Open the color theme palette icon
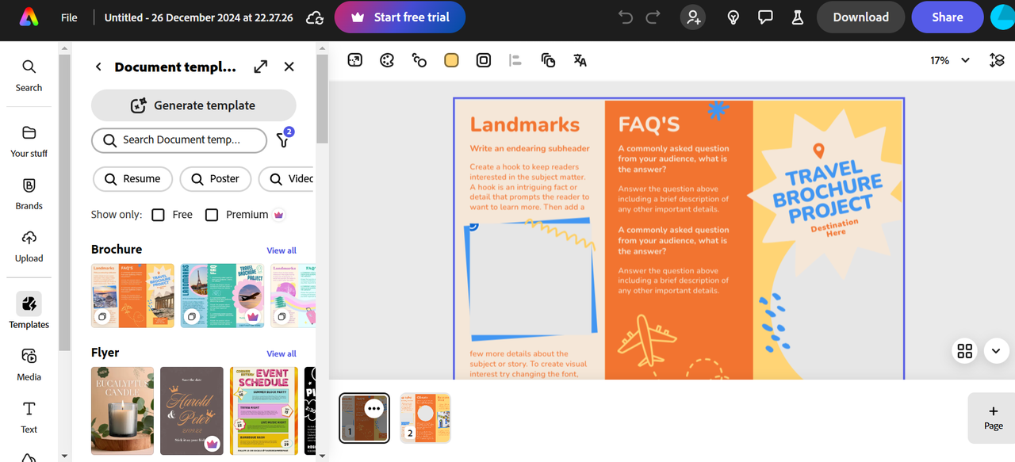This screenshot has height=462, width=1015. coord(387,60)
